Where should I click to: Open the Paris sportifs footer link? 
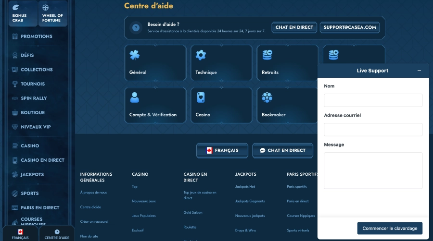(297, 186)
